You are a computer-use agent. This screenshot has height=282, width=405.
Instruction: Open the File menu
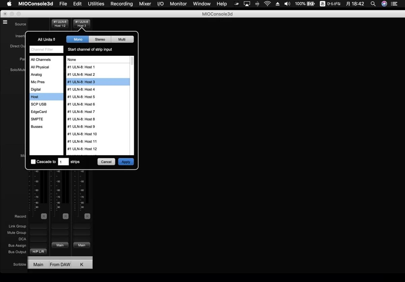coord(63,4)
